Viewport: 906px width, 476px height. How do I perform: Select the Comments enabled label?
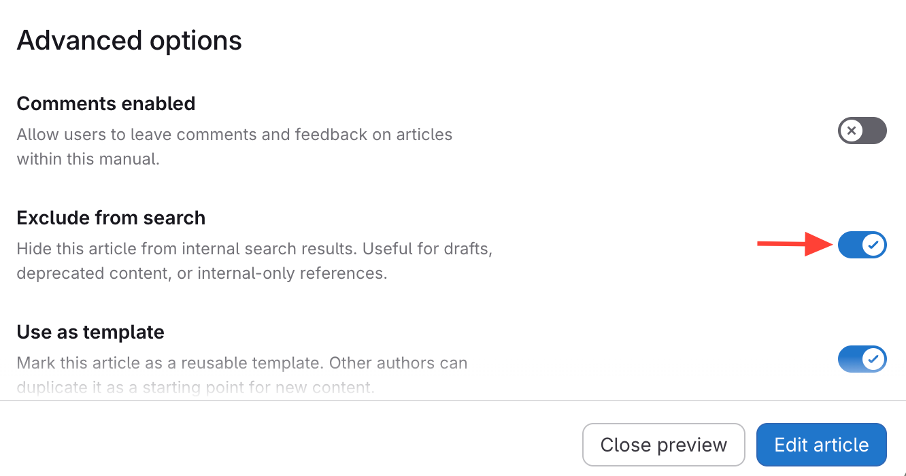(106, 103)
